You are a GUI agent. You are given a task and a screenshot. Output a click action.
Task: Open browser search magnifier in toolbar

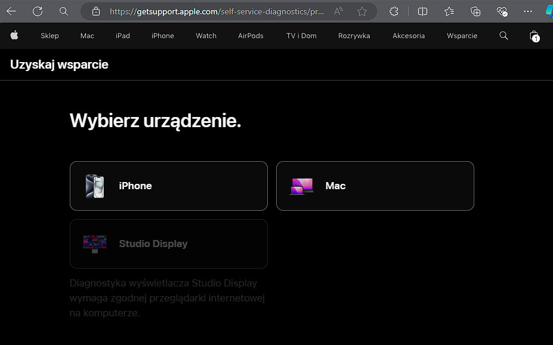(x=63, y=11)
